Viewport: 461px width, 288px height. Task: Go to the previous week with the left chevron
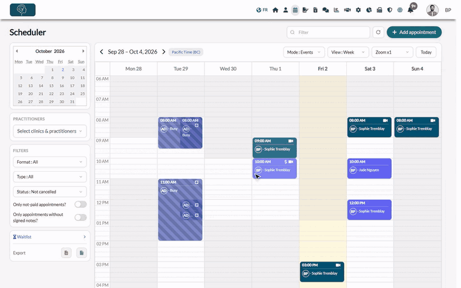coord(101,52)
